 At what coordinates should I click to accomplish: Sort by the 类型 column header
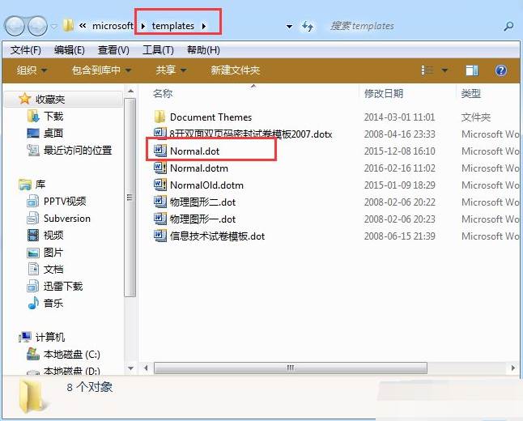[470, 93]
